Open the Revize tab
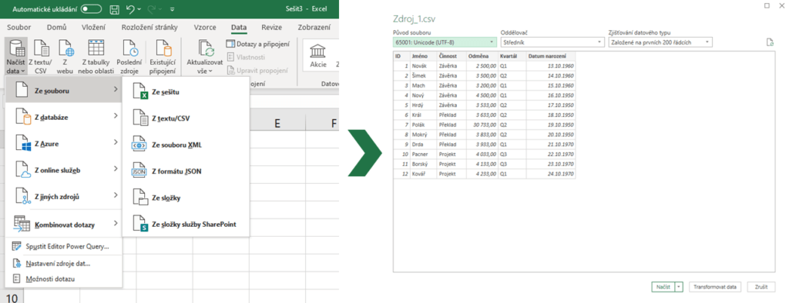 pyautogui.click(x=272, y=27)
